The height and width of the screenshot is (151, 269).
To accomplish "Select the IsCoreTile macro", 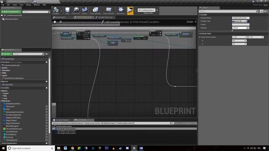I will tap(8, 85).
